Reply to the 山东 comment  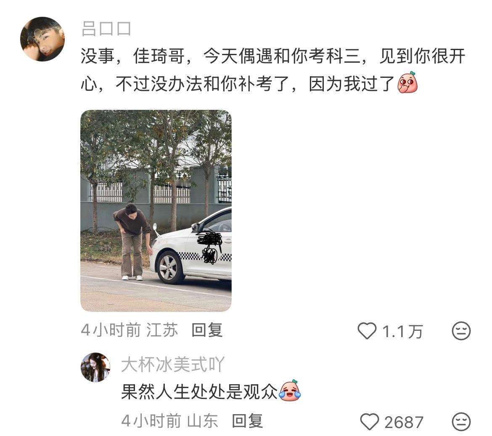[247, 421]
